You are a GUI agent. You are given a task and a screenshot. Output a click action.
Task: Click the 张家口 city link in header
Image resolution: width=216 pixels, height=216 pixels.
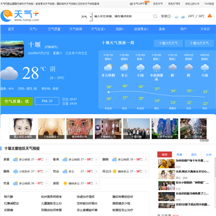click(166, 16)
